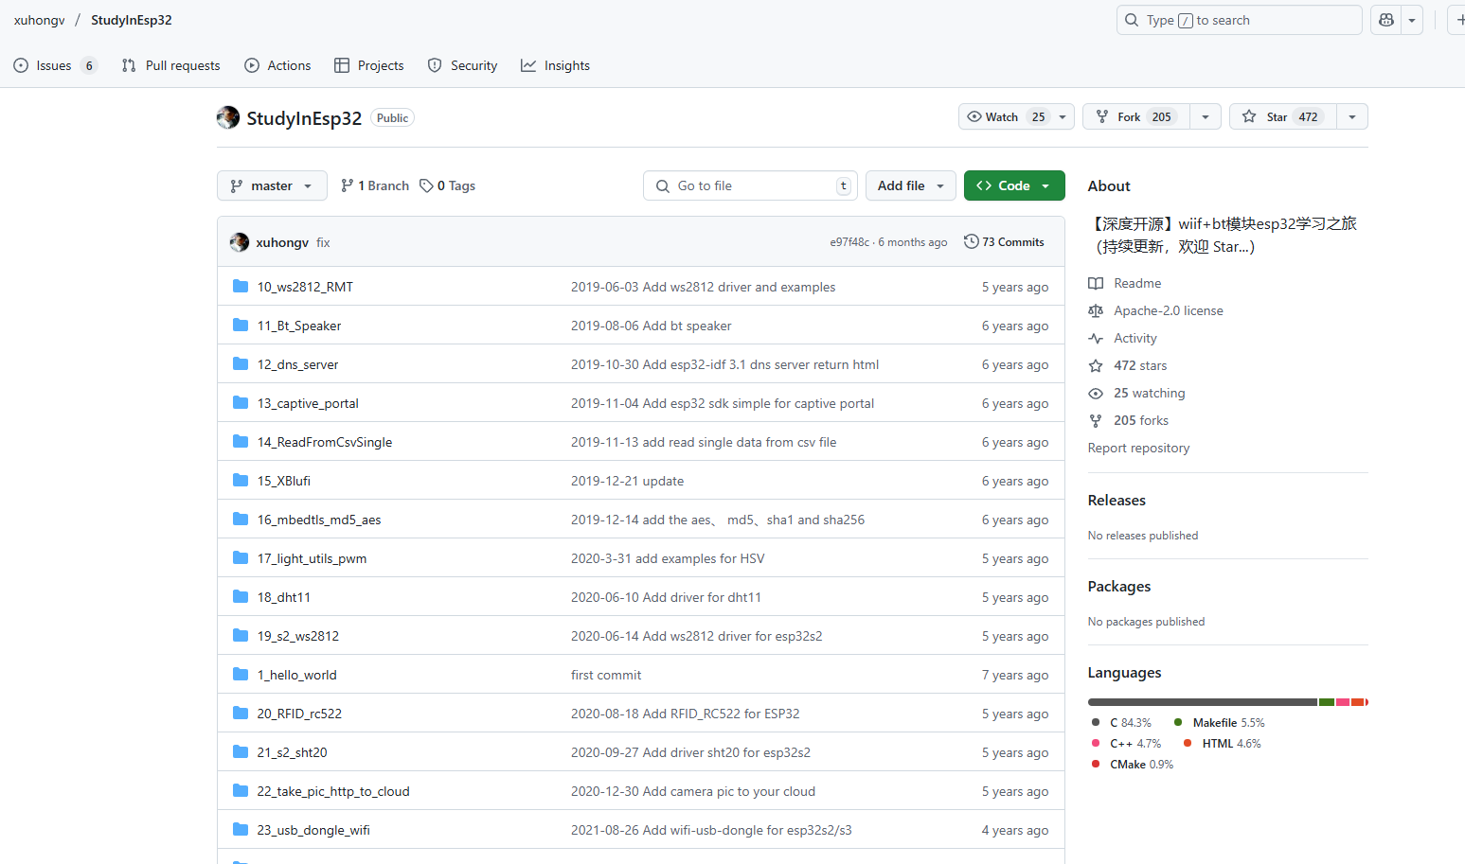Open the Releases heading link
The image size is (1465, 864).
tap(1117, 500)
